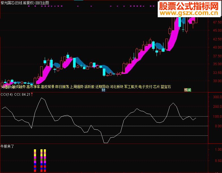Open the 军工航天 sector tag

131,87
